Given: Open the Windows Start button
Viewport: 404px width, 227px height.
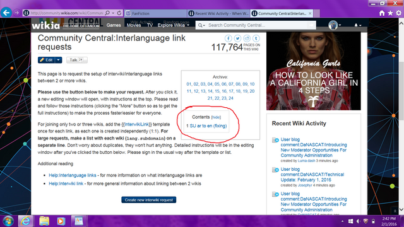Looking at the screenshot, I should point(8,221).
